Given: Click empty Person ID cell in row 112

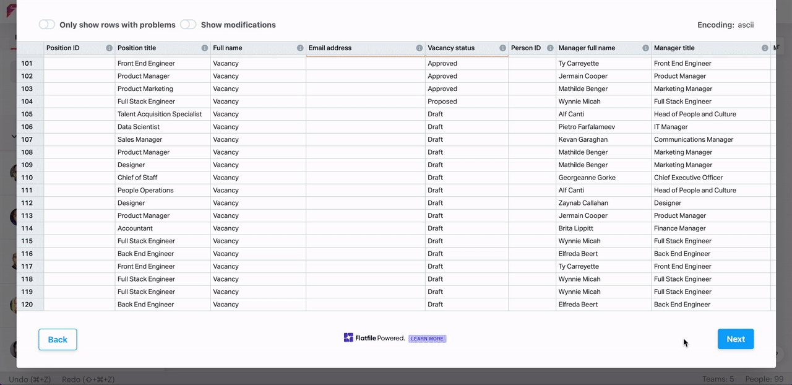Looking at the screenshot, I should (x=532, y=203).
